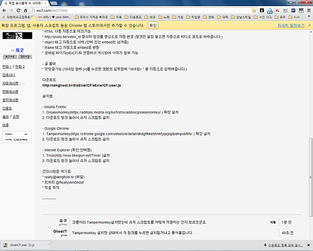Open the 다운로드 bookmark folder
The height and width of the screenshot is (251, 313).
(133, 17)
